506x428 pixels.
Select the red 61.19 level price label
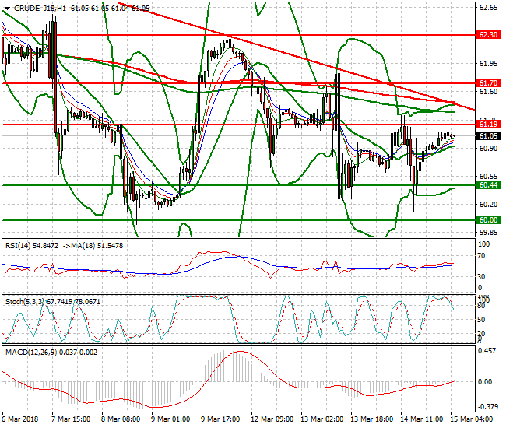coord(488,125)
